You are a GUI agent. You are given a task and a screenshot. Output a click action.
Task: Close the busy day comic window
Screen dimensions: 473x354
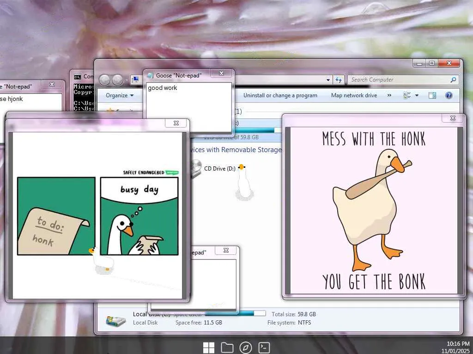coord(176,123)
